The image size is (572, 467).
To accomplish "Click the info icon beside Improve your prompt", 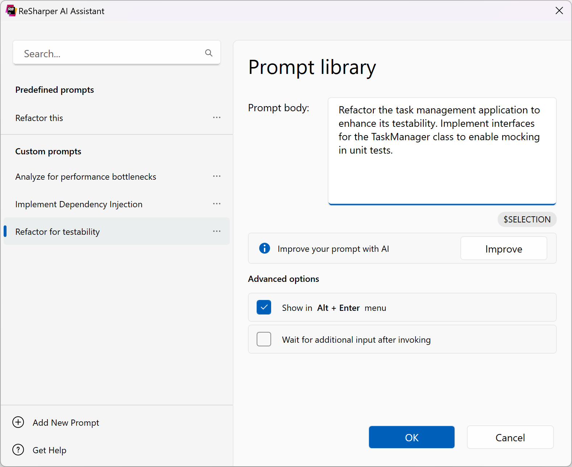I will tap(265, 248).
